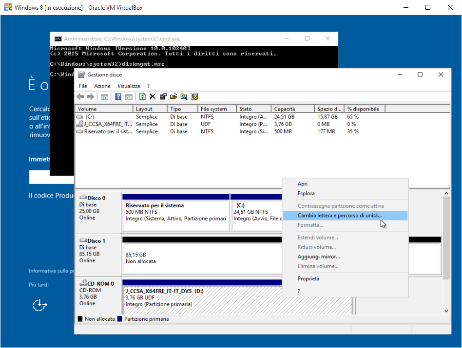Choose Esplora in context menu
This screenshot has height=348, width=462.
tap(346, 194)
